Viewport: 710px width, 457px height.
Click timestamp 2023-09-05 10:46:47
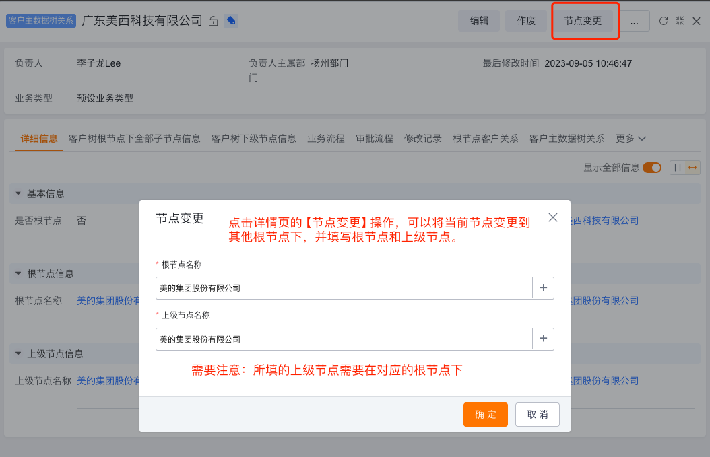point(588,63)
